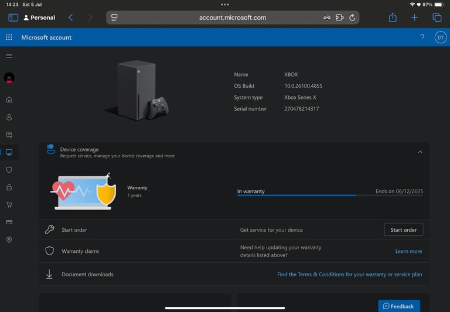Go back to previous page

tap(70, 18)
